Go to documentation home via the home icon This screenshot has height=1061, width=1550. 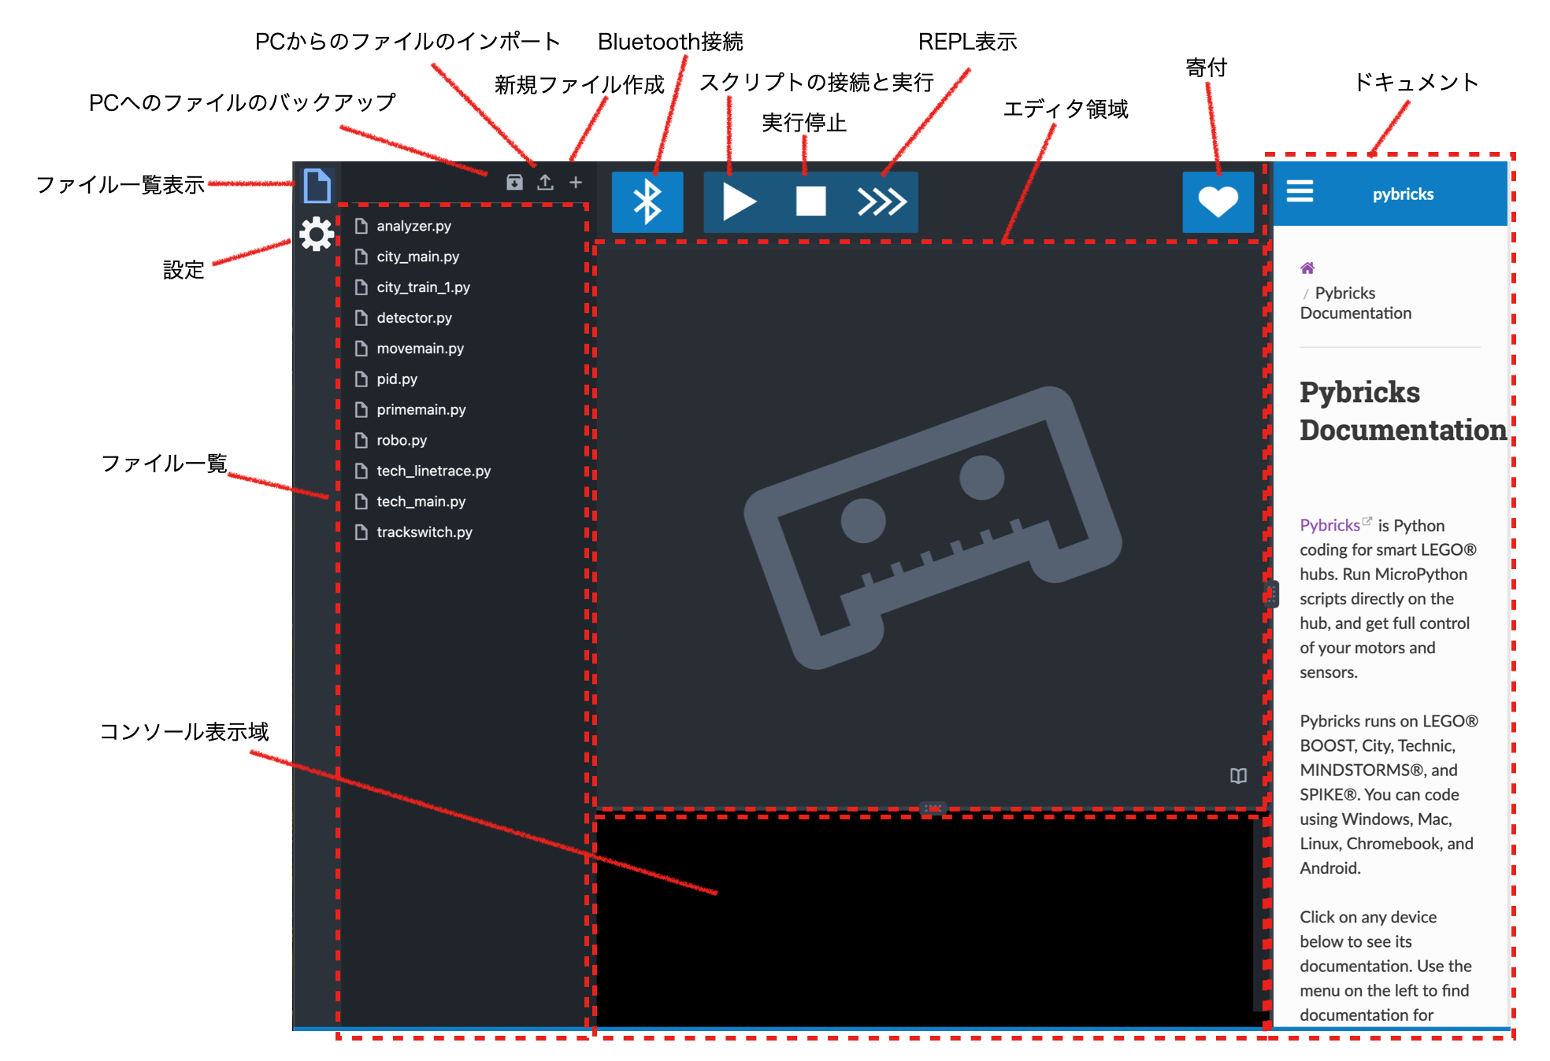[x=1307, y=268]
